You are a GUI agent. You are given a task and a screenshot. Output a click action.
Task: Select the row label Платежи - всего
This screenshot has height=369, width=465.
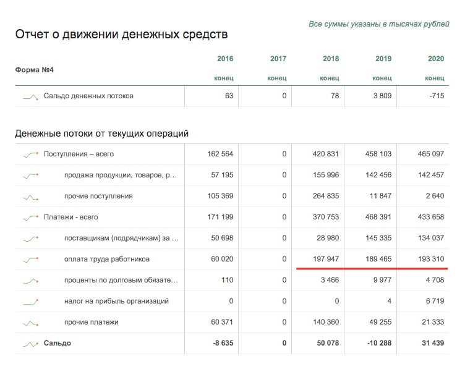click(x=71, y=217)
